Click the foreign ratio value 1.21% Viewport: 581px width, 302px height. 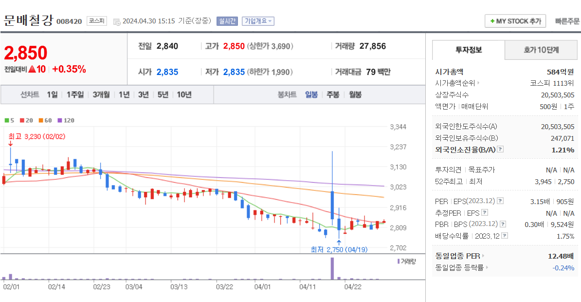click(x=563, y=150)
